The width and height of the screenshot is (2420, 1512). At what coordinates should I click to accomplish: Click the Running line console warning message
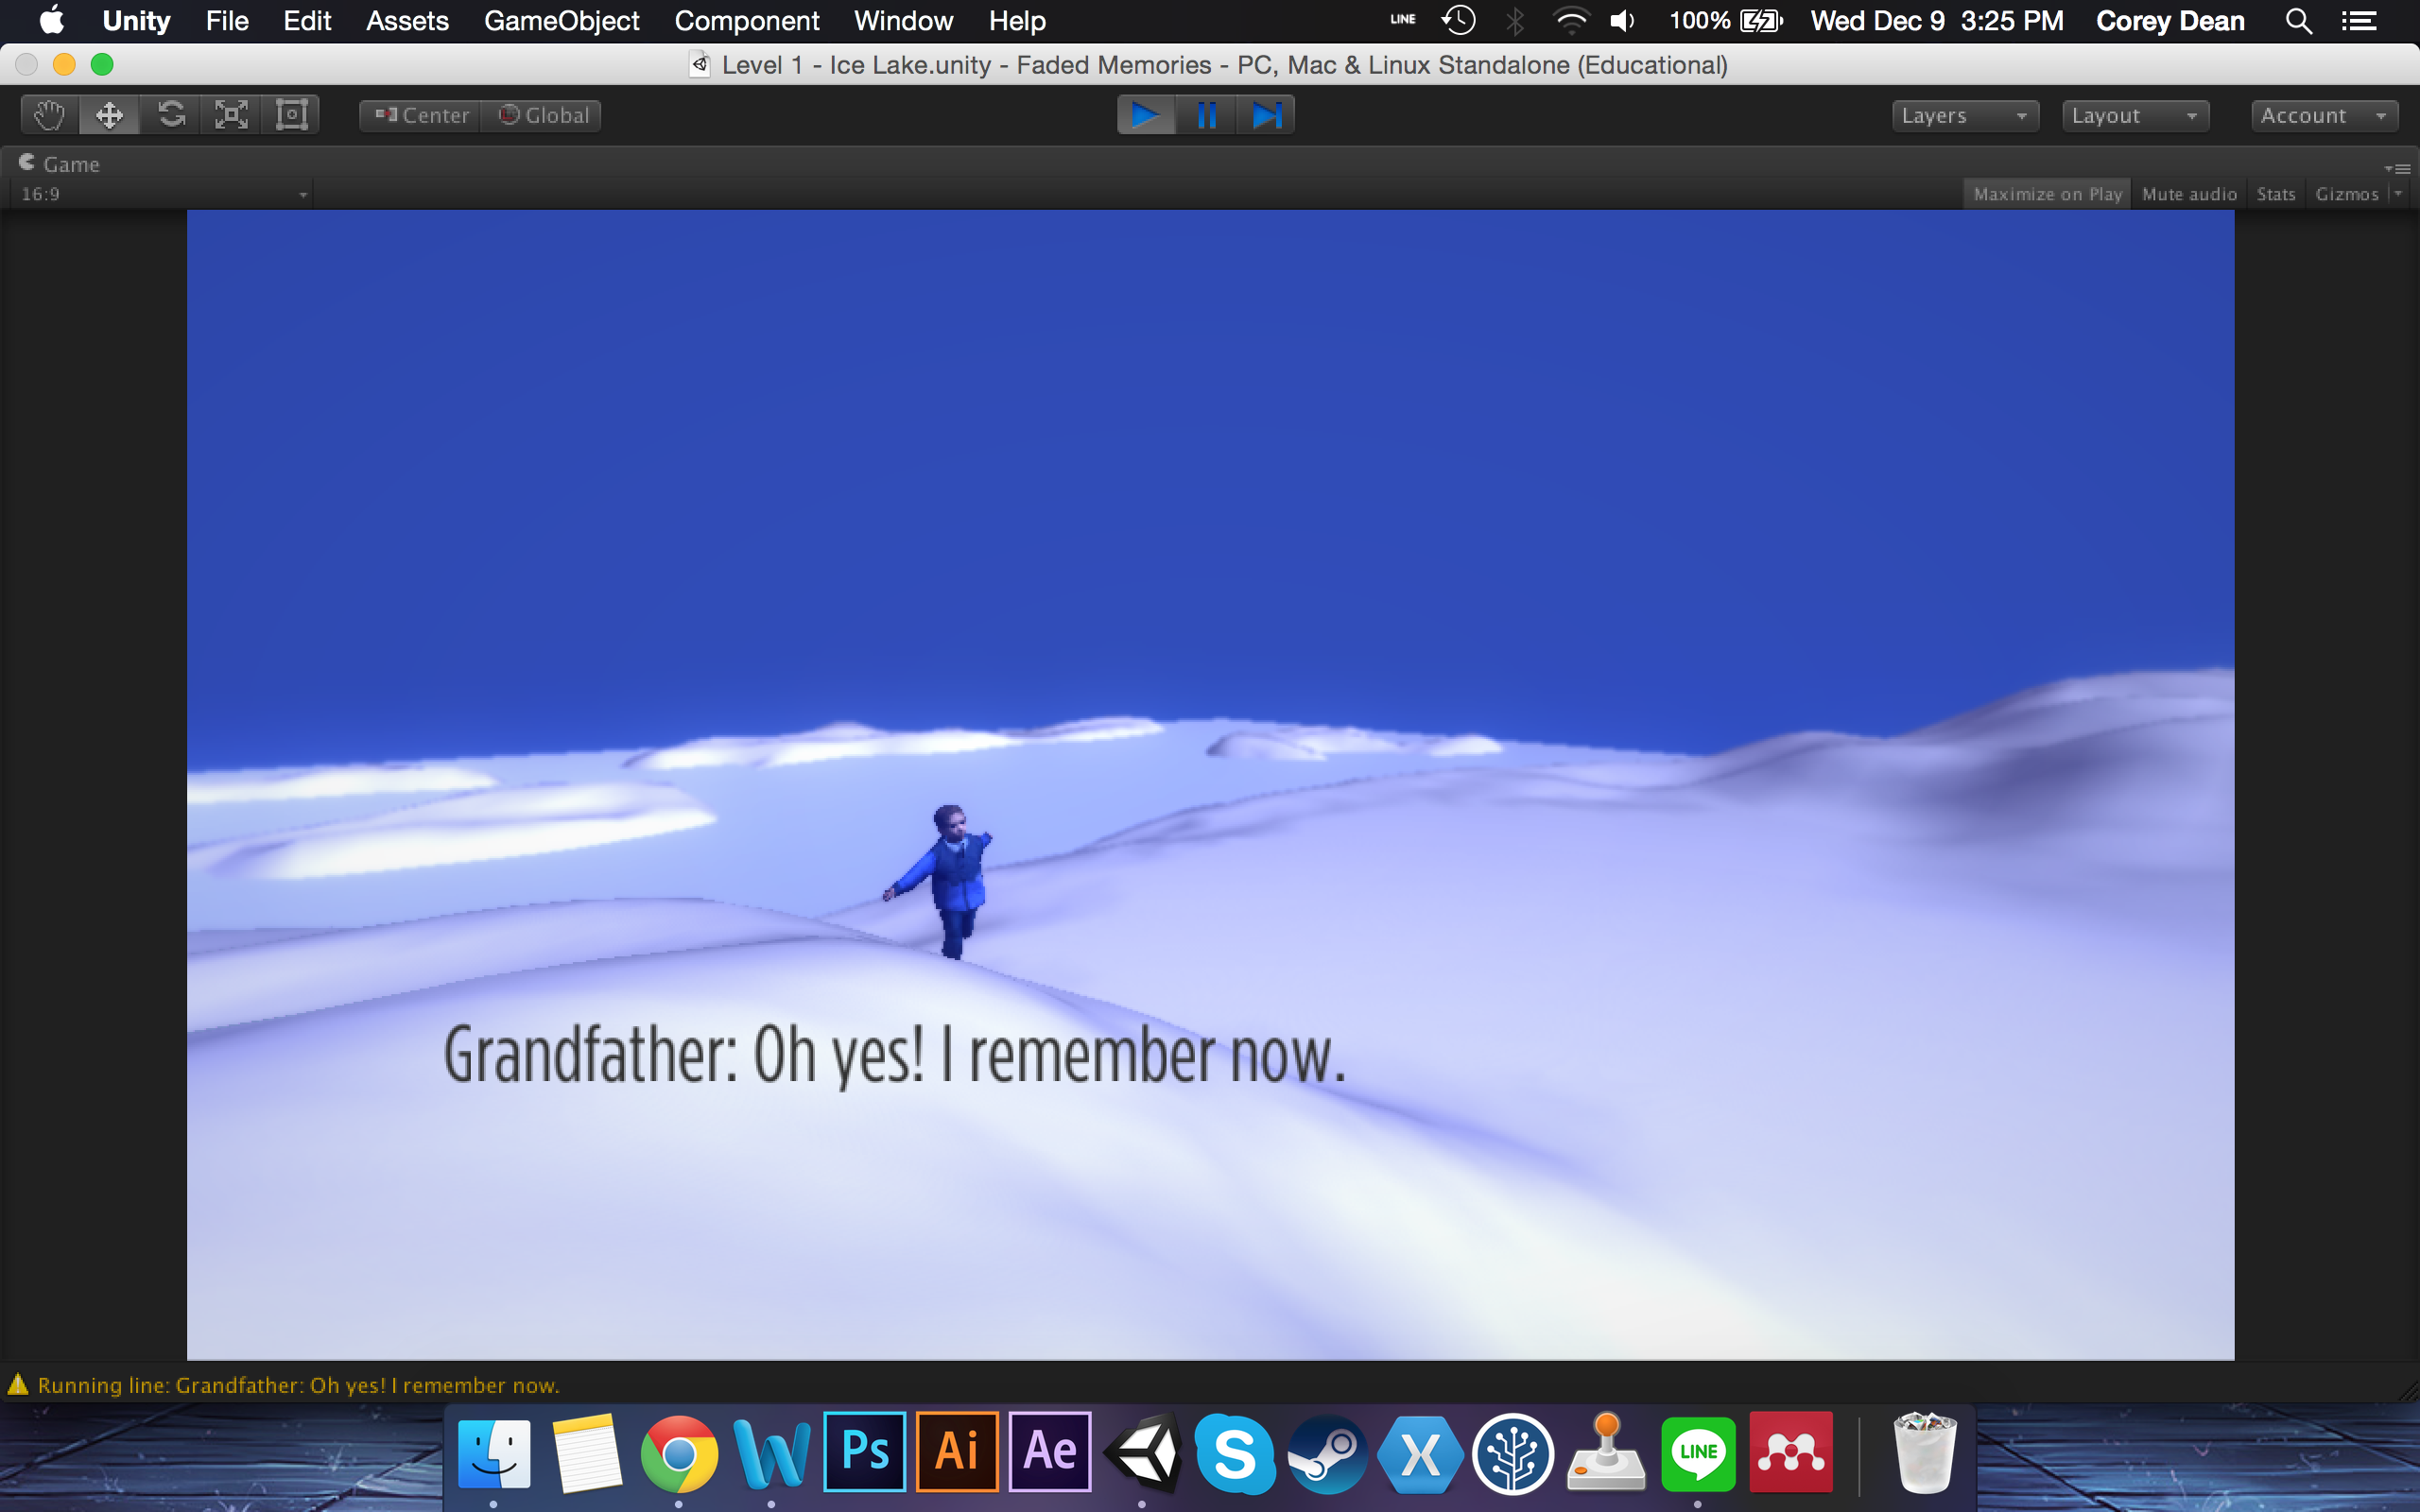(298, 1385)
